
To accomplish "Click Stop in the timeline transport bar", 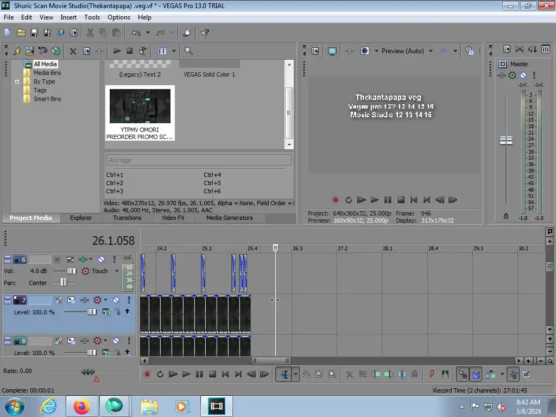I will tap(212, 374).
